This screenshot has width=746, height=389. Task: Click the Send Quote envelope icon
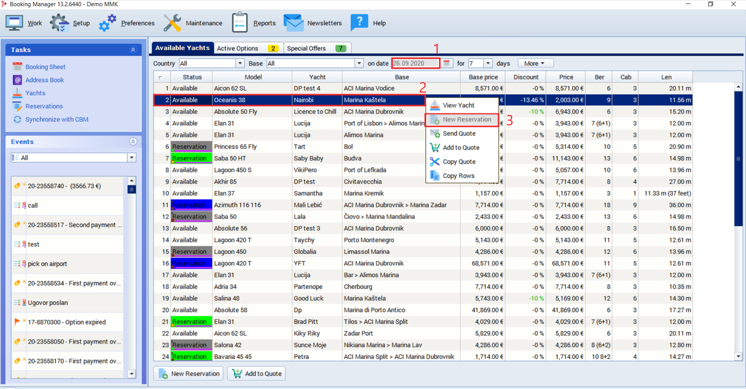click(x=435, y=134)
